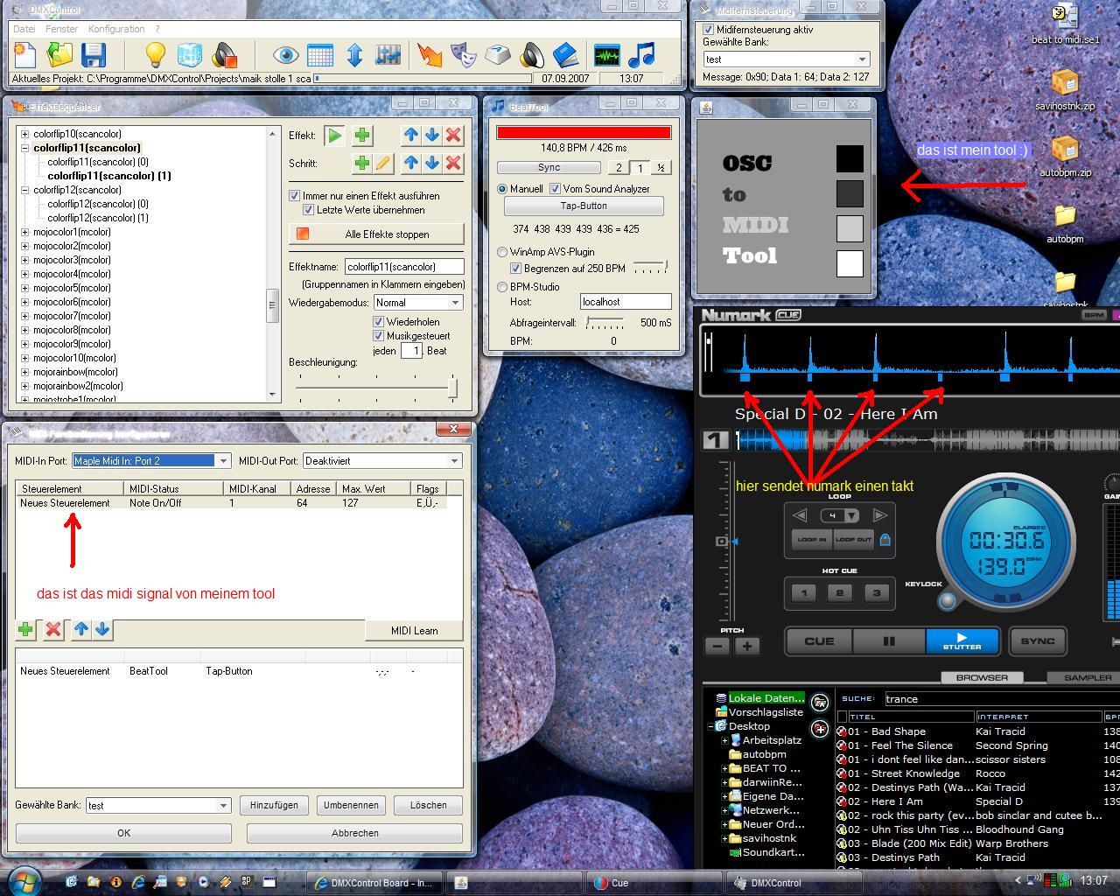This screenshot has width=1120, height=896.
Task: Edit the step with the pencil icon
Action: click(383, 164)
